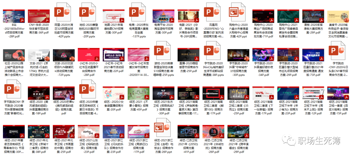Screen dimensions: 352x156
Task: Select the 购物中心-2021吾悦广场春季品牌发布会 thumbnail
Action: click(x=288, y=16)
